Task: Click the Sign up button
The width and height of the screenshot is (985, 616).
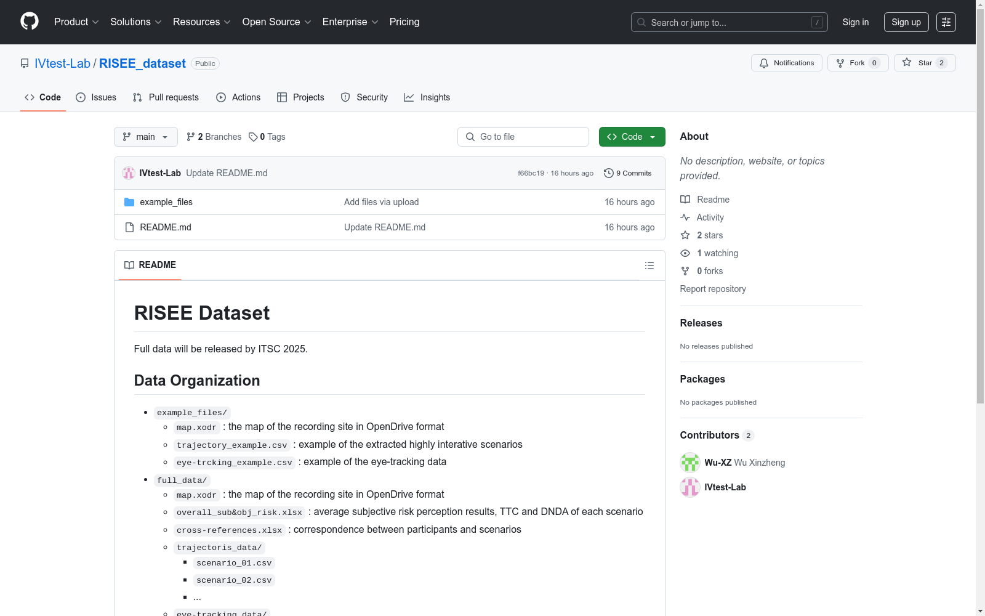Action: (906, 22)
